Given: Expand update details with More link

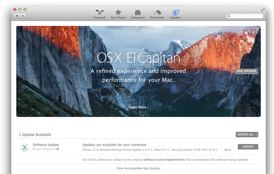Looking at the screenshot, I should click(228, 150).
